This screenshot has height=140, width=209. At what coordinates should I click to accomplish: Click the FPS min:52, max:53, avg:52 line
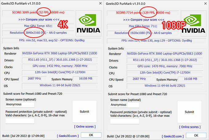tap(52, 40)
